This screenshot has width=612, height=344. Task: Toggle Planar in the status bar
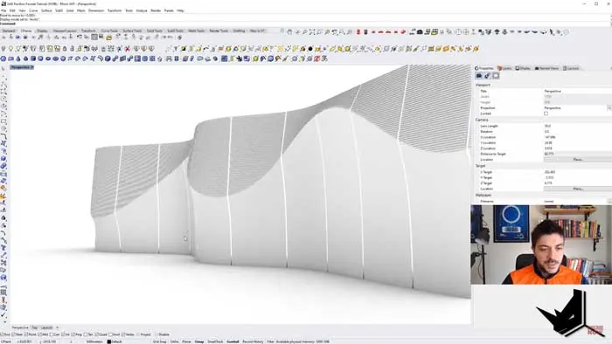[x=186, y=341]
